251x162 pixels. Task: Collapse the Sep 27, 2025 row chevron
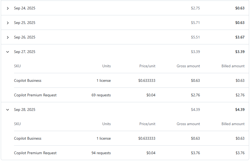pyautogui.click(x=8, y=52)
